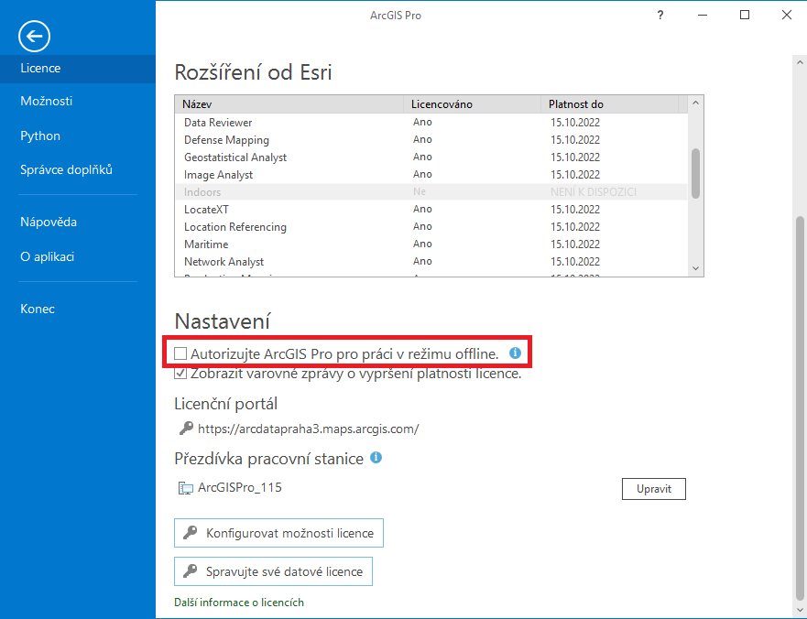Click info icon next to offline authorization
807x619 pixels.
[515, 353]
